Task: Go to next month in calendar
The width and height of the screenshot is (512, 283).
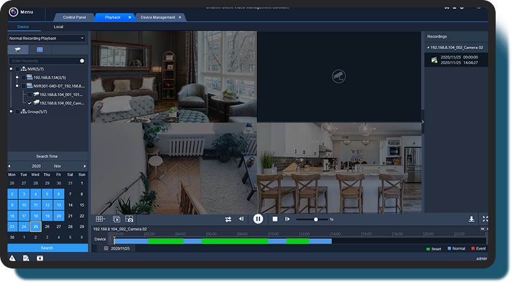Action: coord(85,166)
